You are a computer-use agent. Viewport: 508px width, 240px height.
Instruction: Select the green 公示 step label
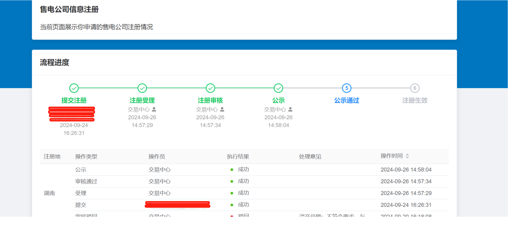click(x=278, y=101)
